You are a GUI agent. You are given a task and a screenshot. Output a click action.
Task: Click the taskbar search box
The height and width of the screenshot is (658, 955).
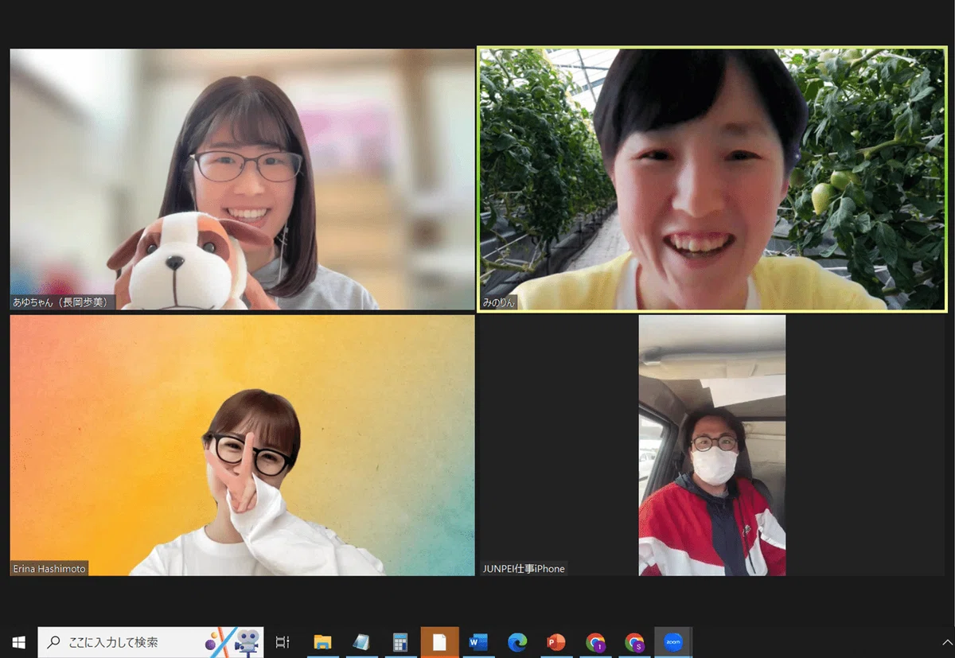[x=150, y=642]
